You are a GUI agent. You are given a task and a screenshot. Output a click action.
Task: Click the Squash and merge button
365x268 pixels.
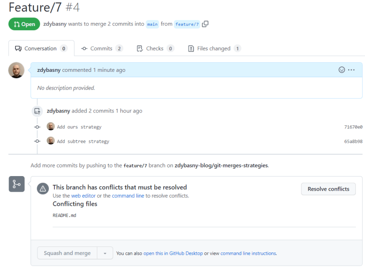click(x=67, y=253)
